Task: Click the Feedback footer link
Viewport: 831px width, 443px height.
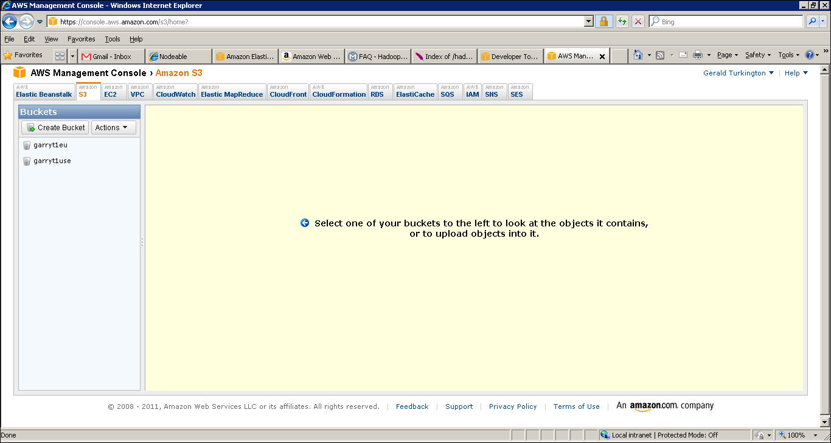Action: tap(412, 406)
